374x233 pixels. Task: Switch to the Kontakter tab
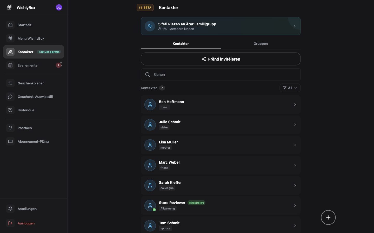pos(181,43)
